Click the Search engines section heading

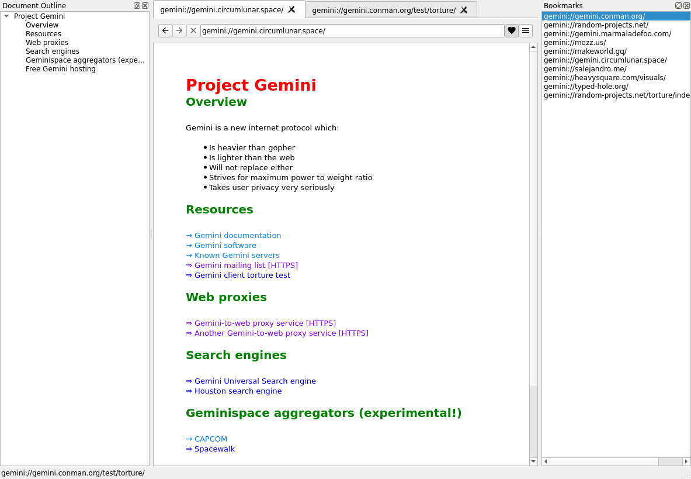coord(236,355)
